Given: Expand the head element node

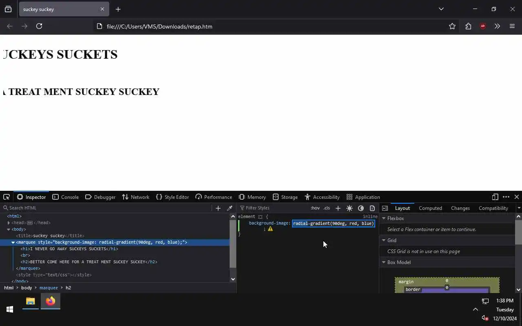Looking at the screenshot, I should 9,223.
